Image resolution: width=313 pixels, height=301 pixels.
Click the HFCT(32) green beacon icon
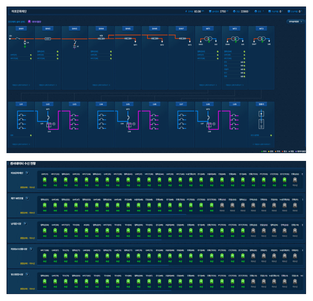click(x=55, y=180)
